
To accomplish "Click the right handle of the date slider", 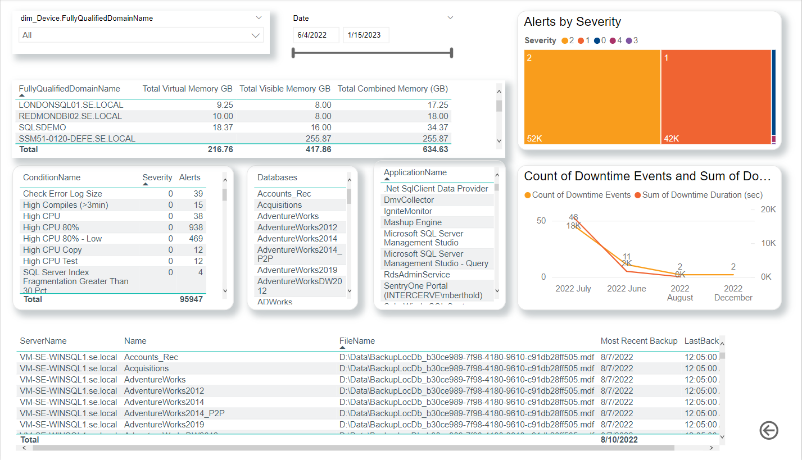I will (x=452, y=53).
